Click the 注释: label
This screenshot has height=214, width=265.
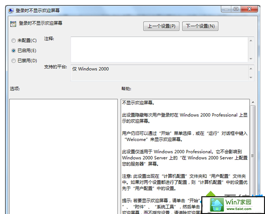pyautogui.click(x=49, y=39)
